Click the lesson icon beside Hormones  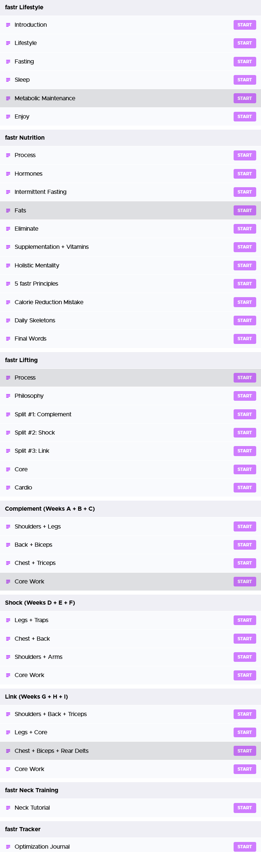(x=8, y=174)
